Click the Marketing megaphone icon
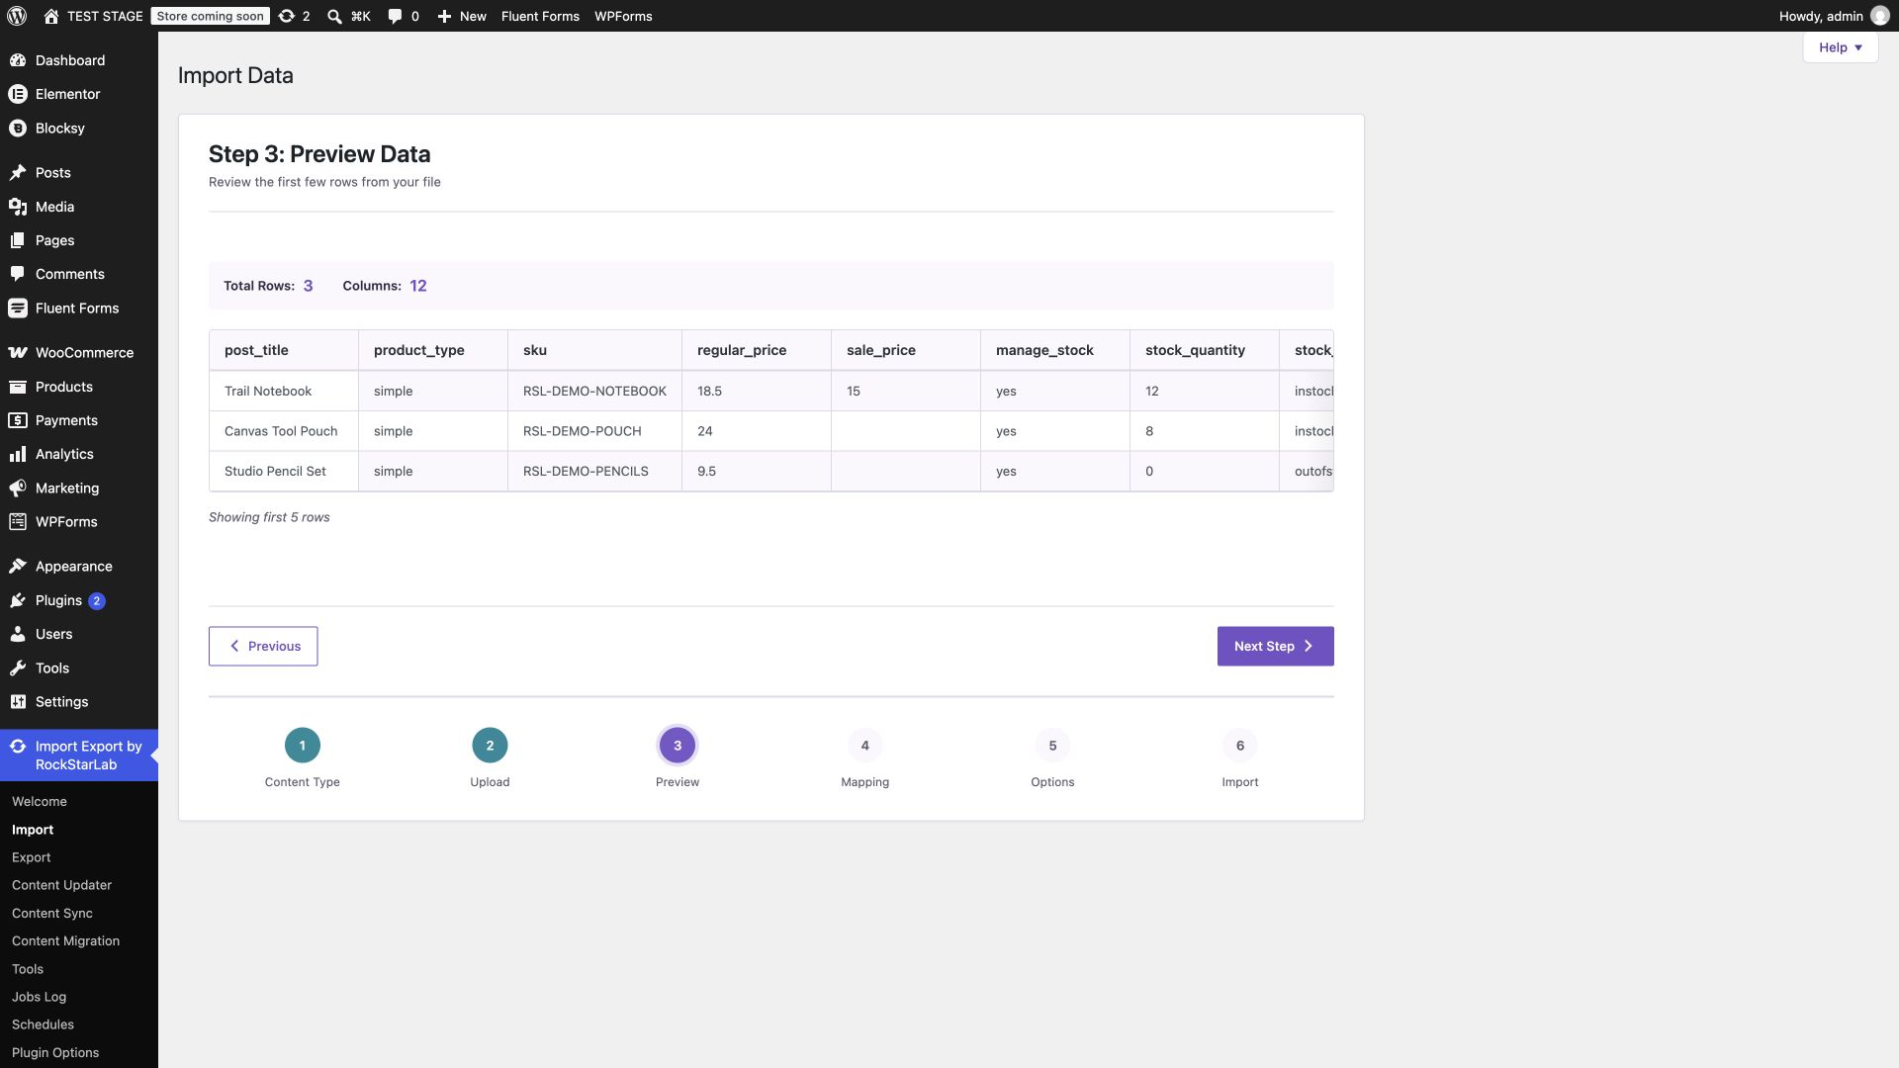1899x1068 pixels. (17, 488)
